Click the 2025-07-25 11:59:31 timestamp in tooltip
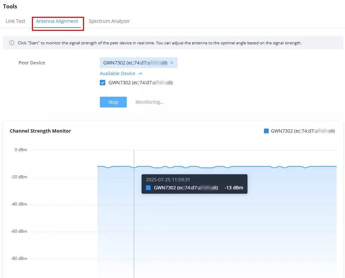Image resolution: width=345 pixels, height=278 pixels. (x=168, y=180)
